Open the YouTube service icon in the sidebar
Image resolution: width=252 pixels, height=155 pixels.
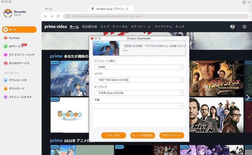5,38
